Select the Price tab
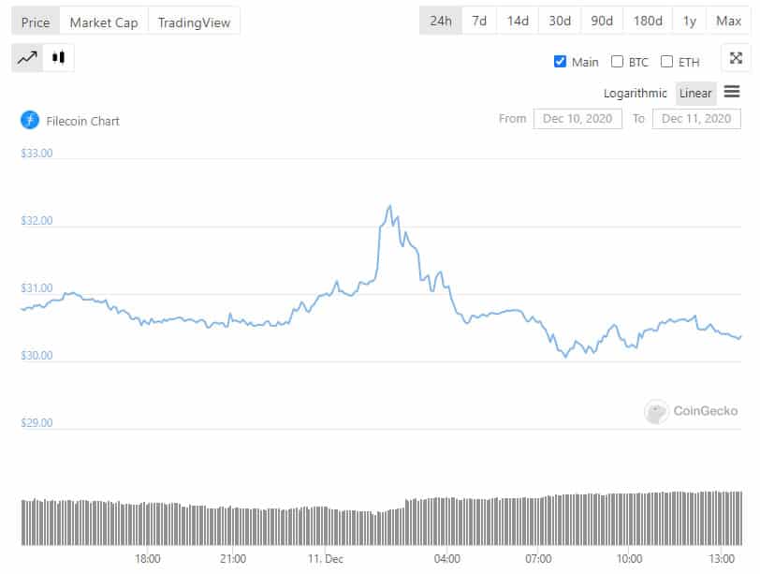This screenshot has width=760, height=574. click(36, 21)
